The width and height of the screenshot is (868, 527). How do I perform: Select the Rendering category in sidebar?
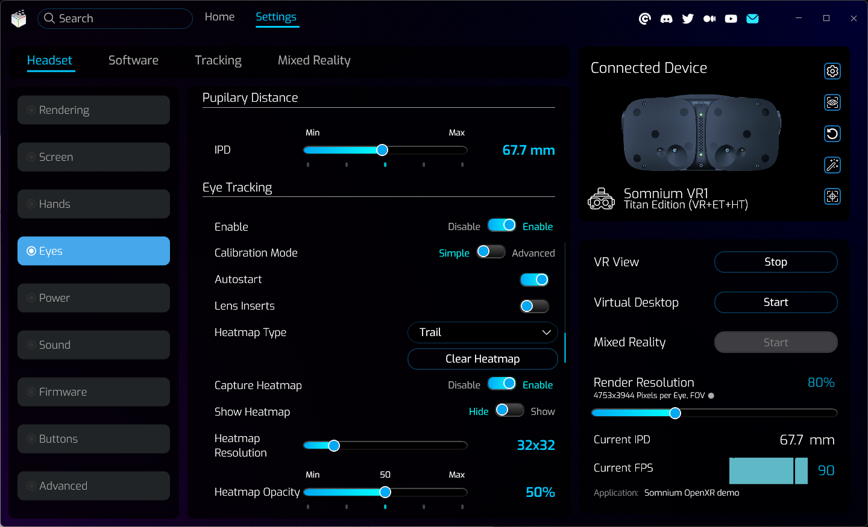pyautogui.click(x=93, y=110)
